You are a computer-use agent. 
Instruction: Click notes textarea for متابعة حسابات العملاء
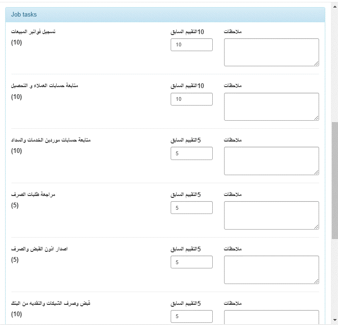[x=271, y=107]
